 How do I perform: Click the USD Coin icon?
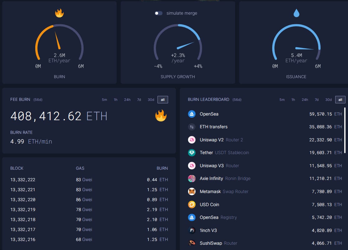click(x=192, y=204)
